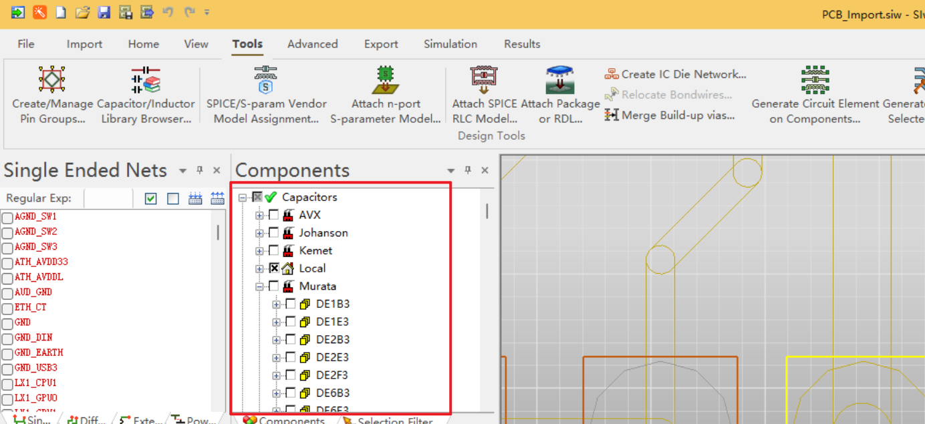Open the quick access toolbar customize dropdown

[x=207, y=12]
